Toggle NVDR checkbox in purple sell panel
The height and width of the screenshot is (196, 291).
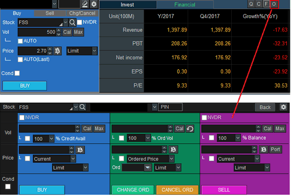tap(205, 118)
